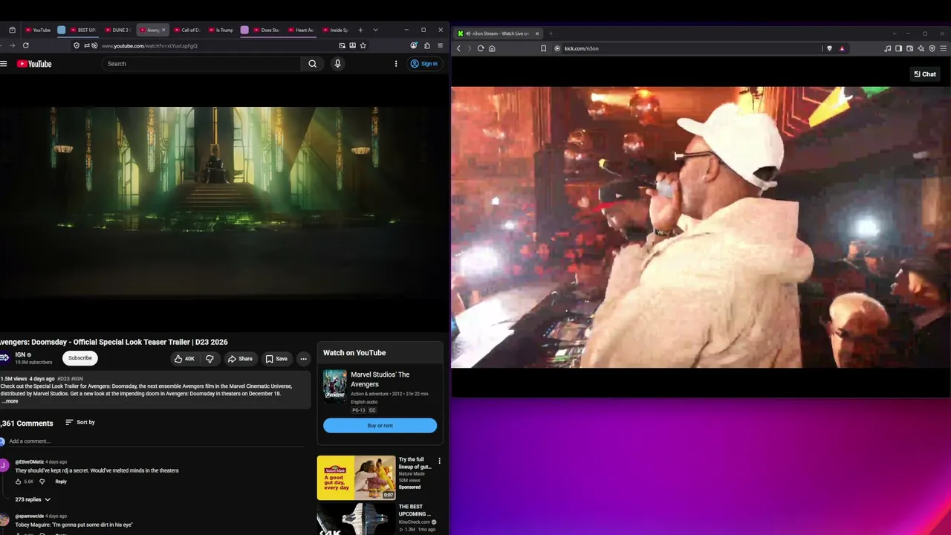Submit the YouTube search with magnifier icon
This screenshot has width=951, height=535.
tap(313, 64)
